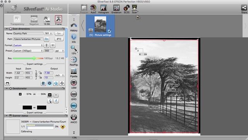Change the ppi unit dropdown
The width and height of the screenshot is (248, 140).
coord(59,51)
